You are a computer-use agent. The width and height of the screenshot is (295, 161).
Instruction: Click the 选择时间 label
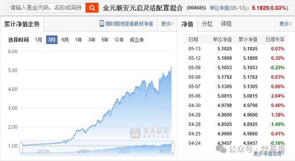tap(18, 40)
